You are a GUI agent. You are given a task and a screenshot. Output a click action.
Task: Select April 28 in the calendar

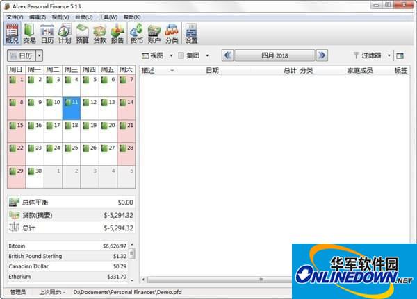click(x=126, y=154)
